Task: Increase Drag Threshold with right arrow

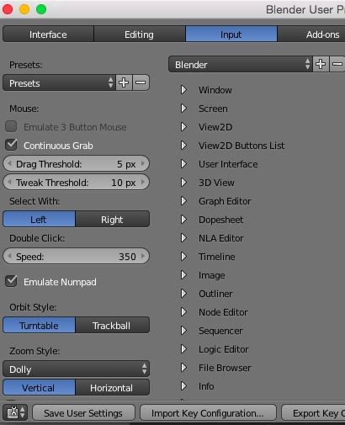Action: coord(143,163)
